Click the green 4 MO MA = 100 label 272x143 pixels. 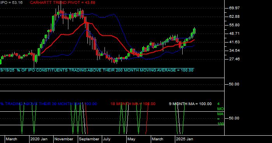(x=220, y=114)
